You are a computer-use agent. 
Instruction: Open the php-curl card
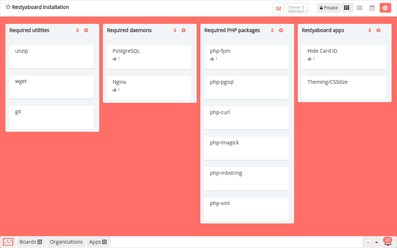tap(247, 118)
